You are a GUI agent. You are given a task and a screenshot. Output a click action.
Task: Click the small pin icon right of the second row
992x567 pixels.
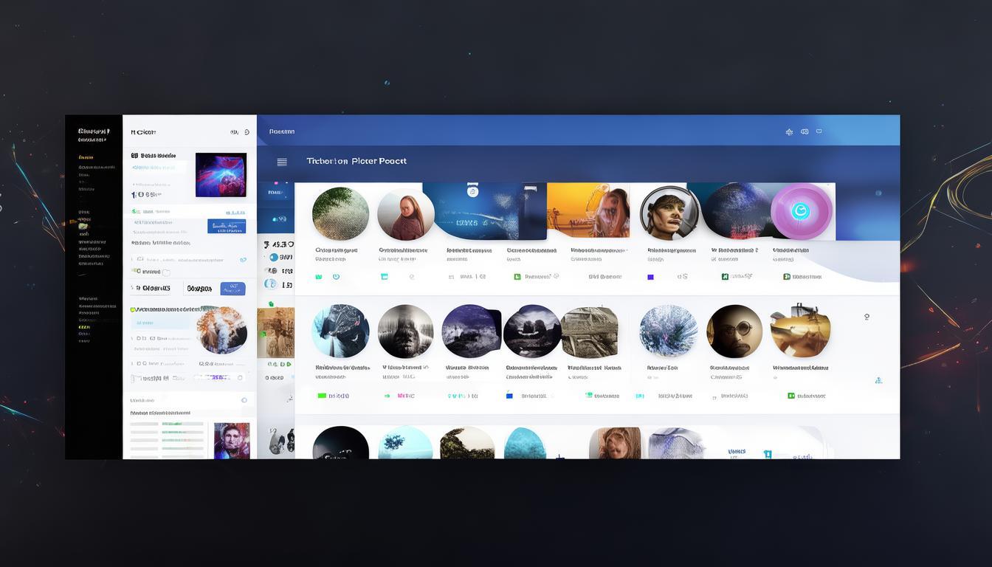867,317
